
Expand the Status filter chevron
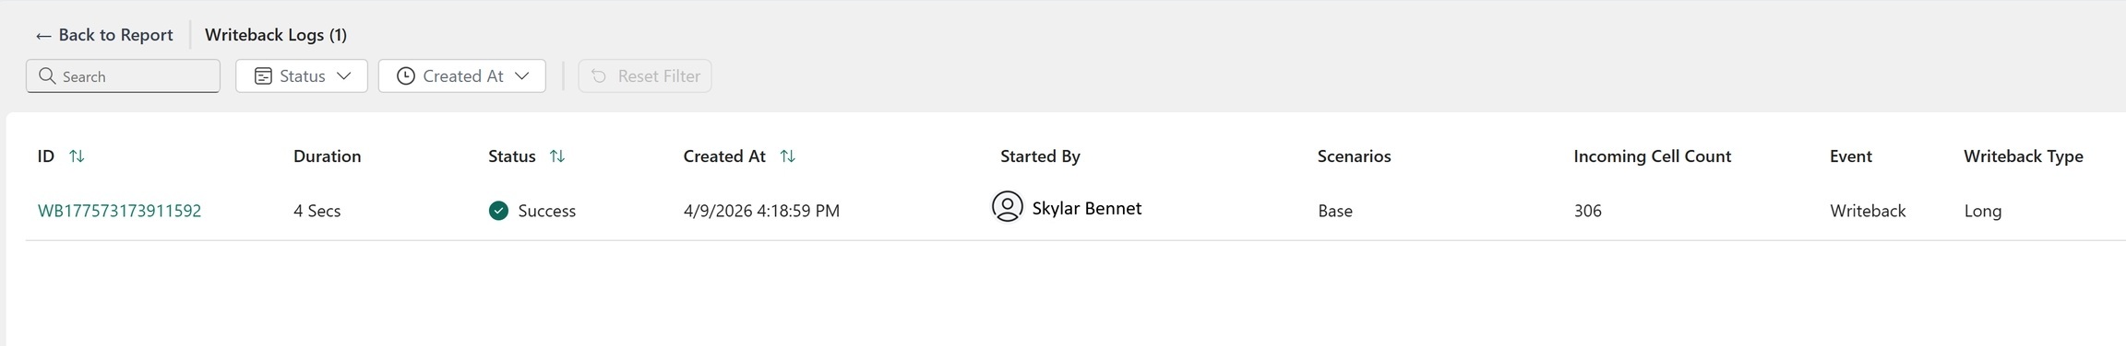click(344, 75)
